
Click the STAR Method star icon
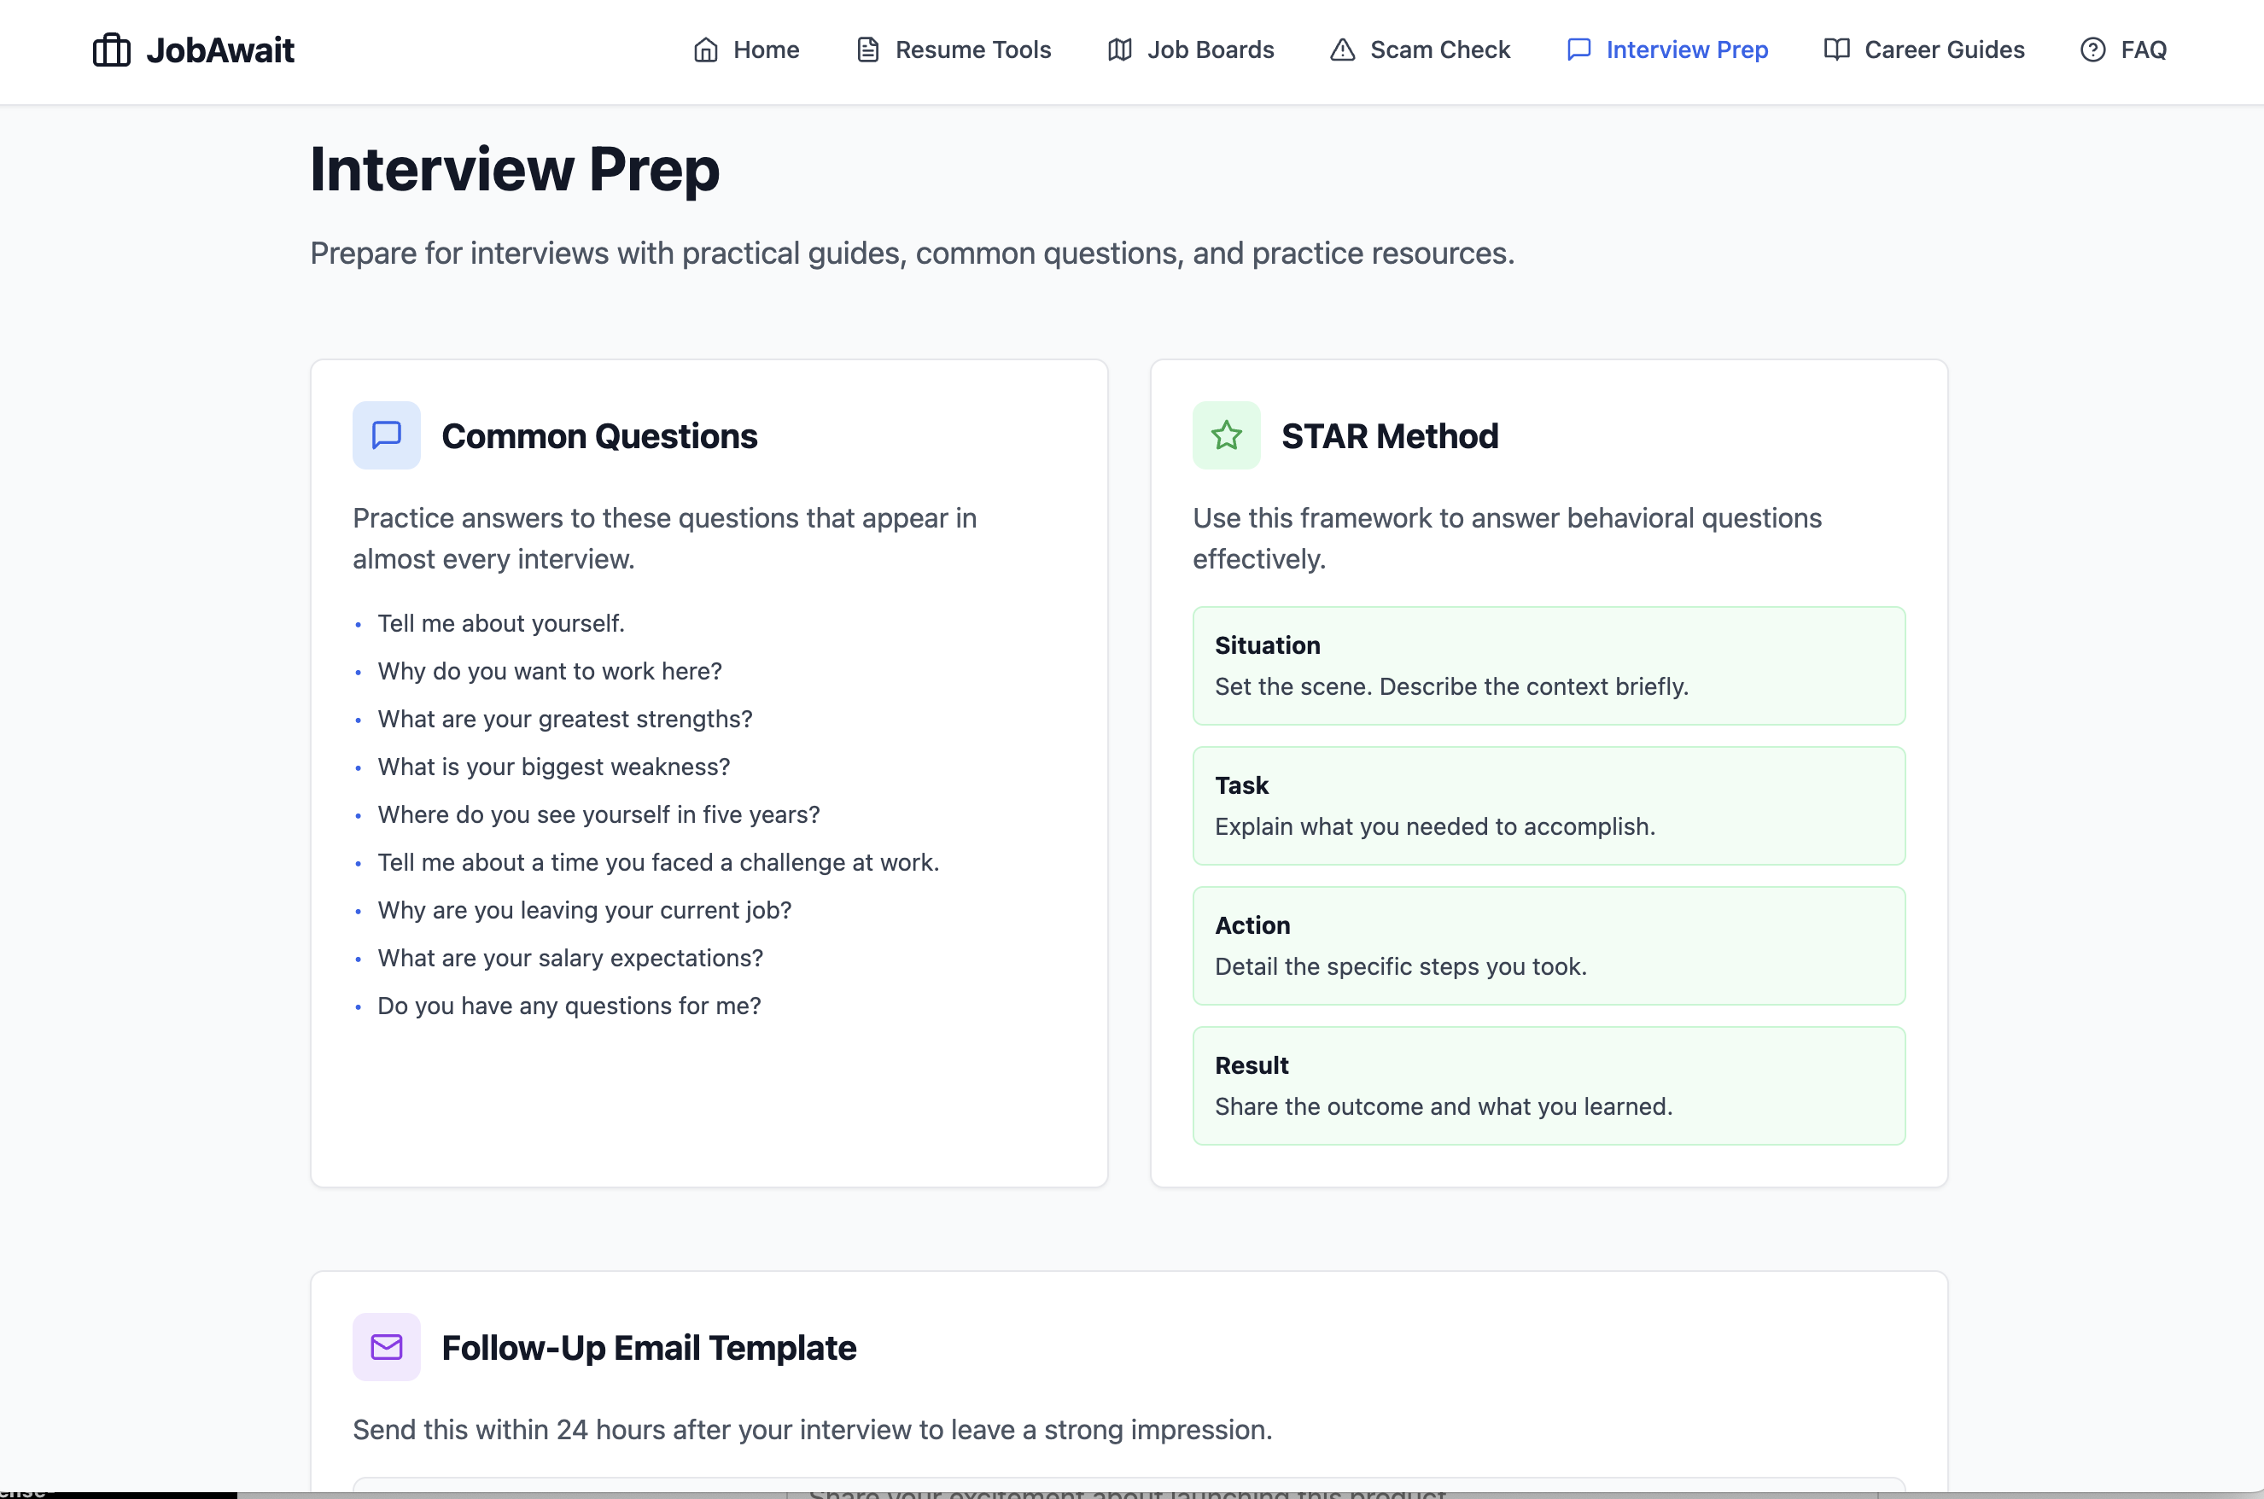point(1225,435)
